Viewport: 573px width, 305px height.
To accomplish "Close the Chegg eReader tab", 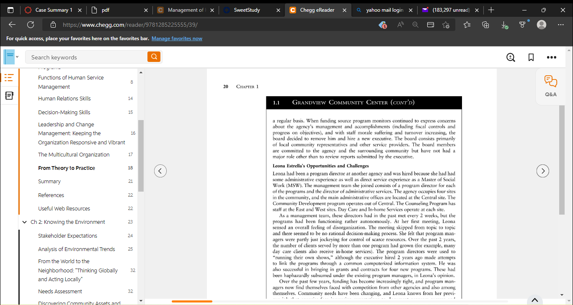I will click(x=344, y=10).
